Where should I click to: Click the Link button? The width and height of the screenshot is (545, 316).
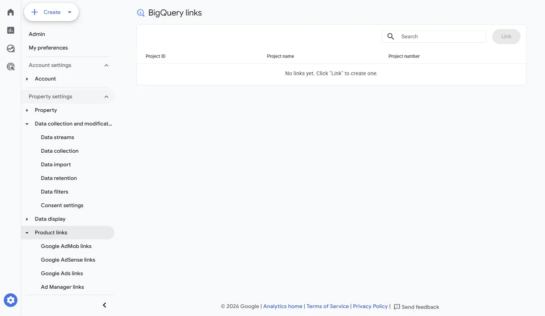[506, 37]
